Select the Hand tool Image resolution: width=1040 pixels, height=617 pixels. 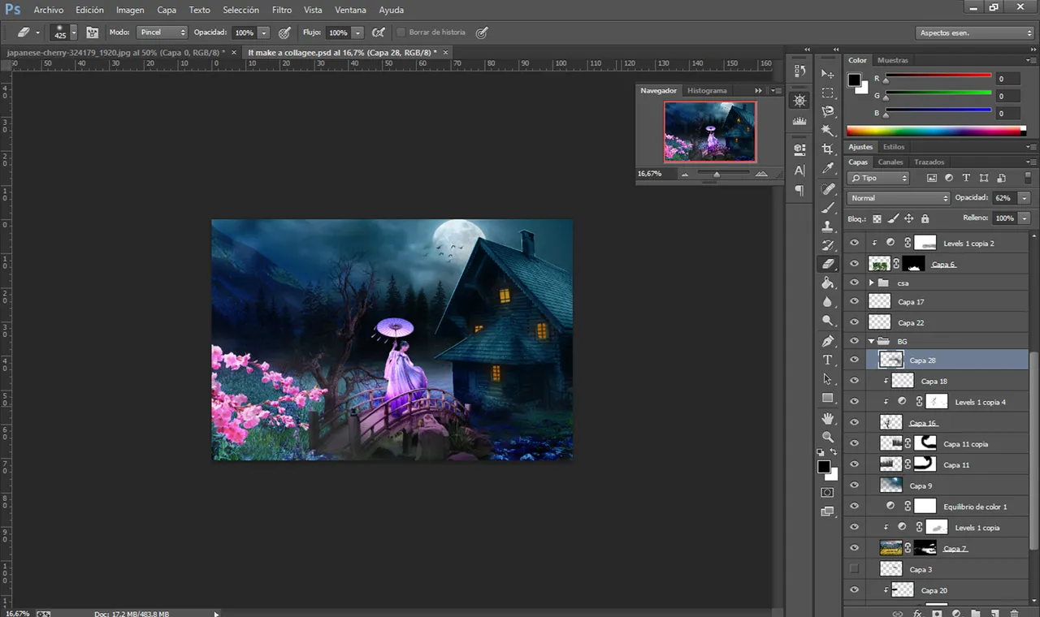coord(828,418)
